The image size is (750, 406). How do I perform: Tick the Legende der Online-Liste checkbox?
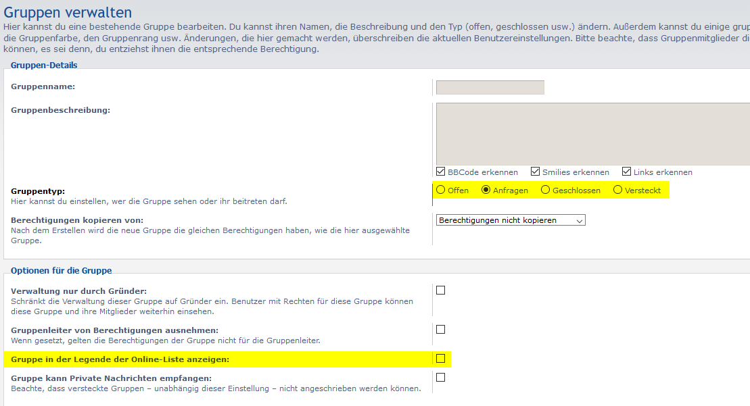[x=441, y=358]
